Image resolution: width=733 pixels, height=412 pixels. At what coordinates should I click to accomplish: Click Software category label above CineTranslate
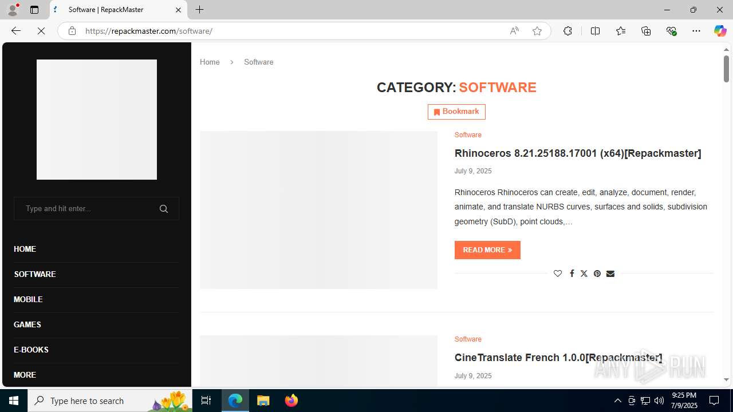coord(468,339)
